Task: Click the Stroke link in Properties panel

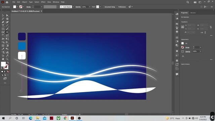Action: click(x=187, y=47)
